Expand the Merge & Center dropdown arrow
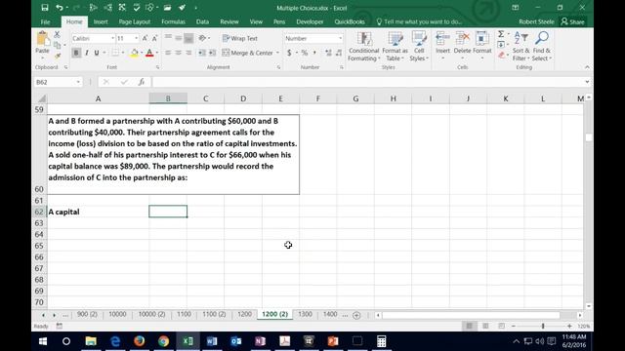This screenshot has height=351, width=625. tap(277, 53)
